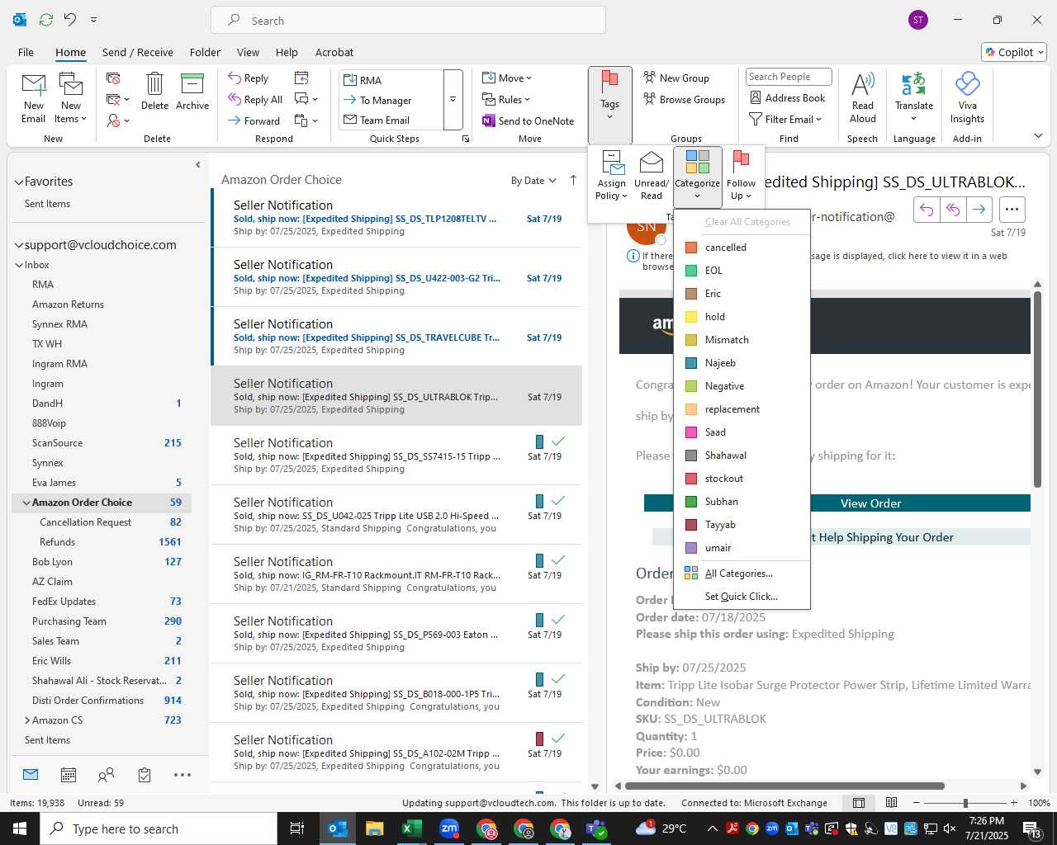Select the To Manager quick step
Viewport: 1057px width, 845px height.
pos(391,100)
